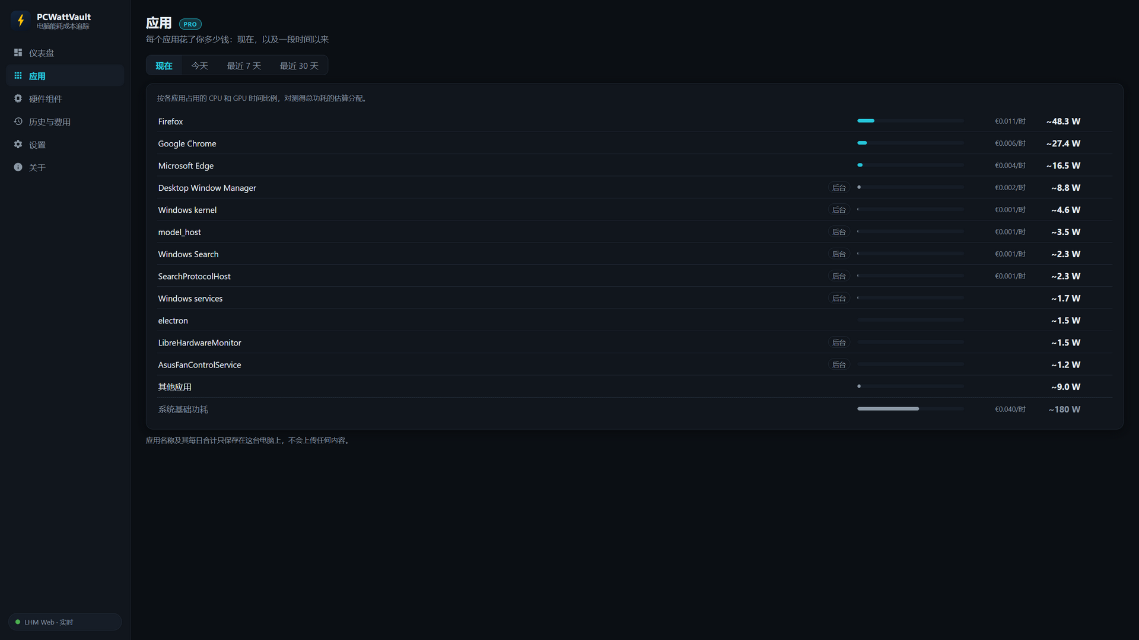The image size is (1139, 640).
Task: Click the €0.040/时 cost for 系统基础功耗
Action: point(1010,409)
